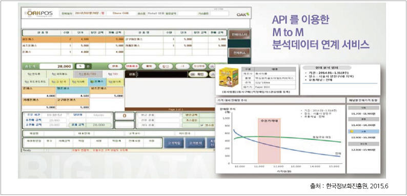This screenshot has height=196, width=407.
Task: Select the highlighted blue category tab with icon
Action: 97,82
